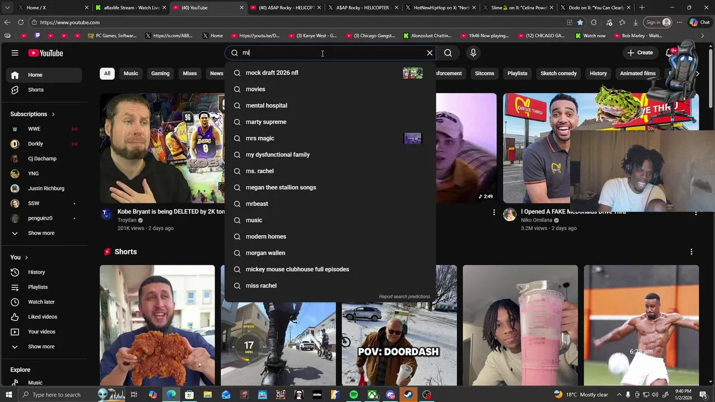The width and height of the screenshot is (715, 402).
Task: Open Niko Omilana channel avatar
Action: click(509, 215)
